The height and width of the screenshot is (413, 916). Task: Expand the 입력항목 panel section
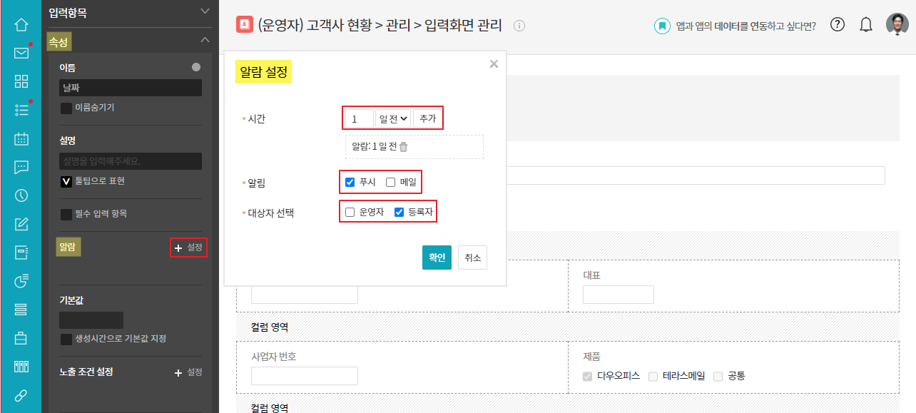click(x=205, y=11)
